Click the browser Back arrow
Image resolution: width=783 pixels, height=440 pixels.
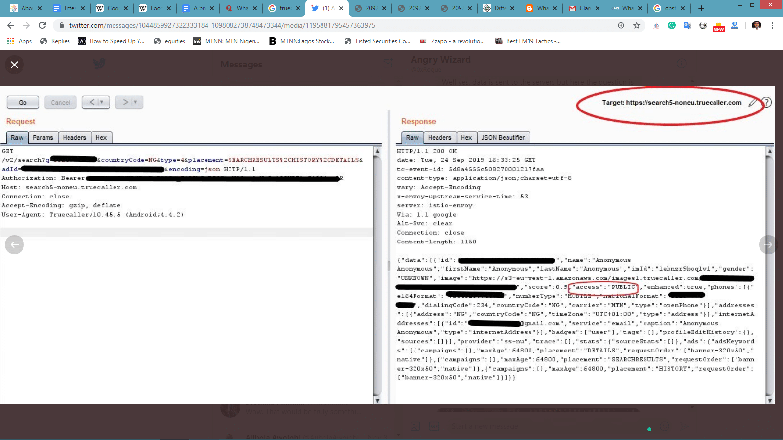11,25
